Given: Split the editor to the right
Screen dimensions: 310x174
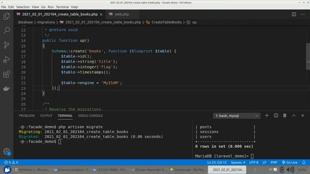Looking at the screenshot, I should pyautogui.click(x=294, y=14).
